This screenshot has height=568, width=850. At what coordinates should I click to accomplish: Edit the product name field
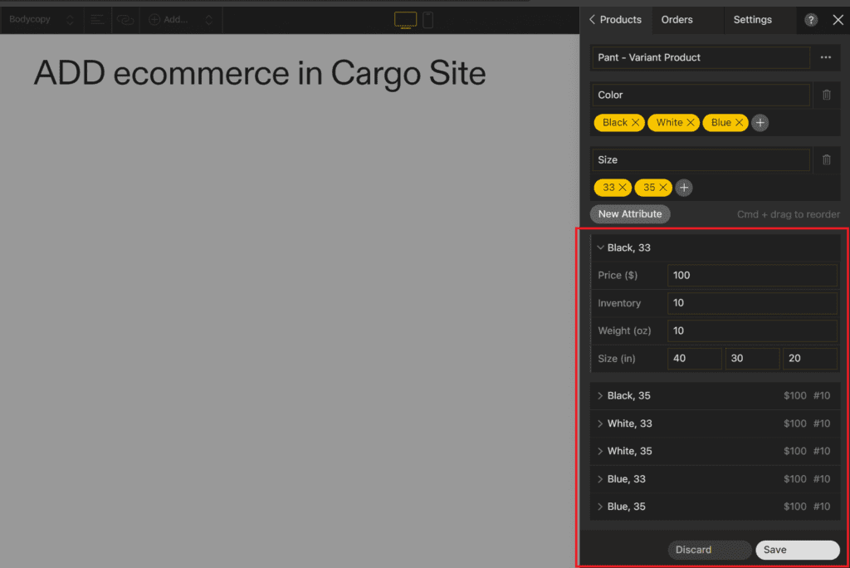(701, 57)
